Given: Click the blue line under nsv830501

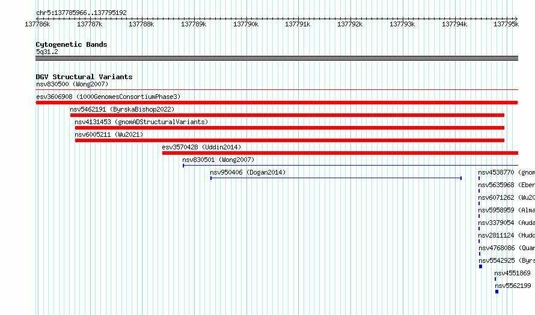Looking at the screenshot, I should click(350, 166).
